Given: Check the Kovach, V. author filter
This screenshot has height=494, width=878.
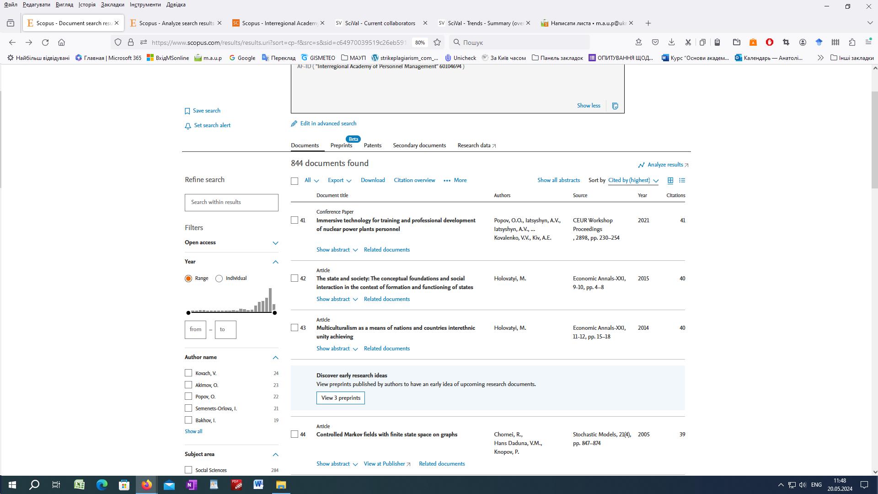Looking at the screenshot, I should pos(188,373).
